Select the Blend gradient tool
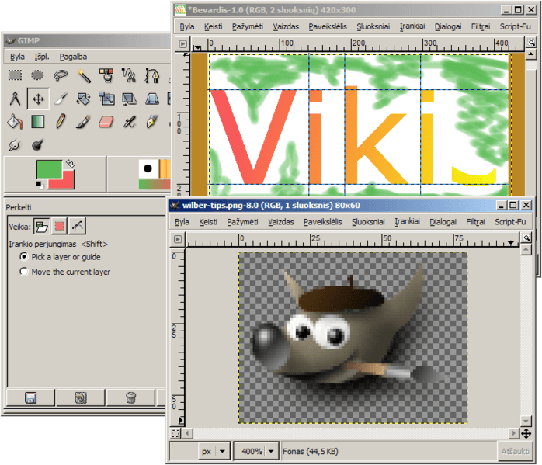Screen dimensions: 542x465 click(38, 122)
